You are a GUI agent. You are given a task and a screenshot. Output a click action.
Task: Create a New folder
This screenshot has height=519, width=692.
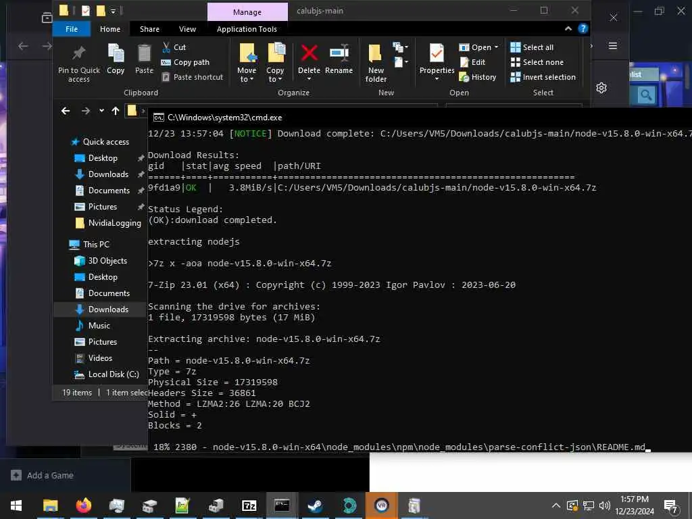click(376, 63)
